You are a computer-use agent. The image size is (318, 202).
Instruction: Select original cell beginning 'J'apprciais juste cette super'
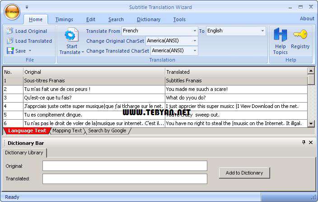coord(94,107)
